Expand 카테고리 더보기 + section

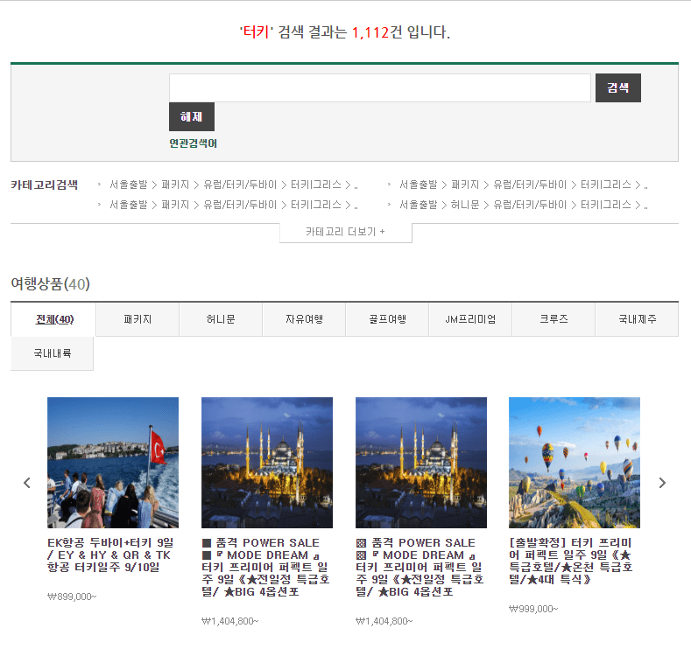coord(345,232)
